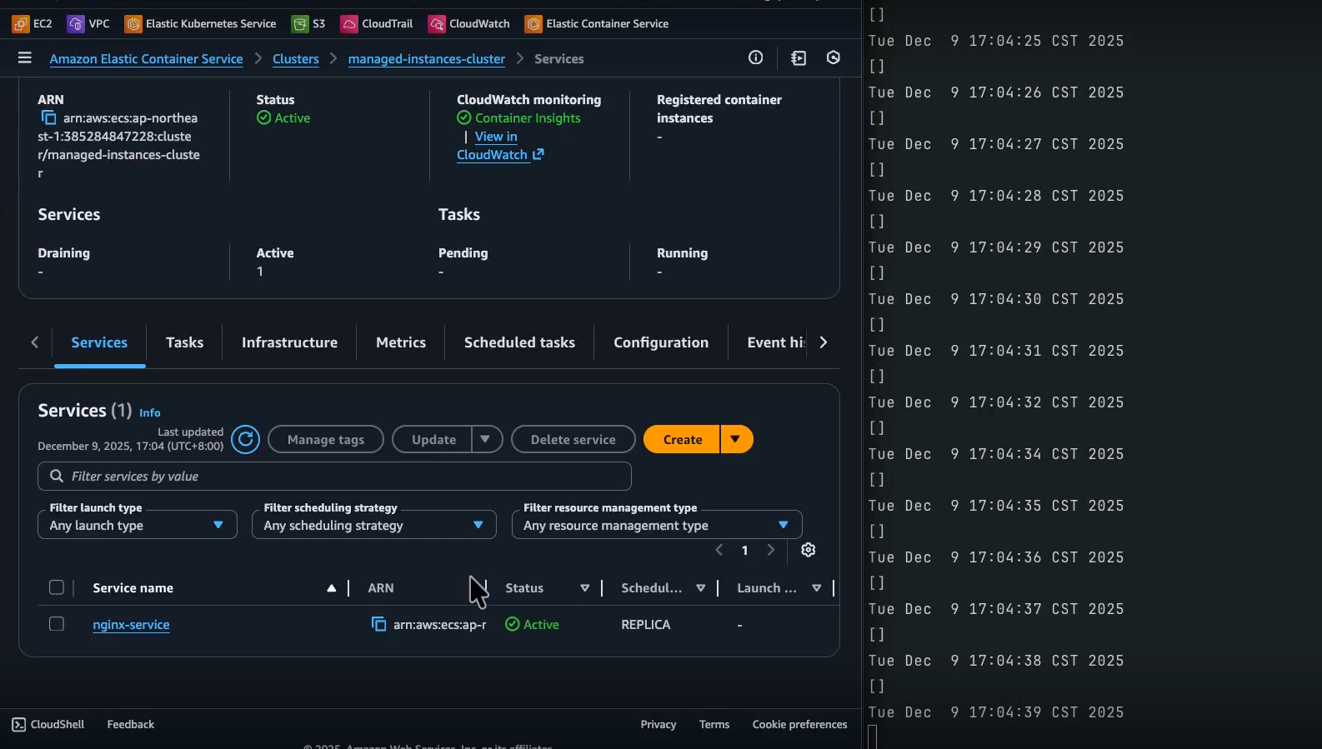Click the Filter services by value field

(333, 477)
